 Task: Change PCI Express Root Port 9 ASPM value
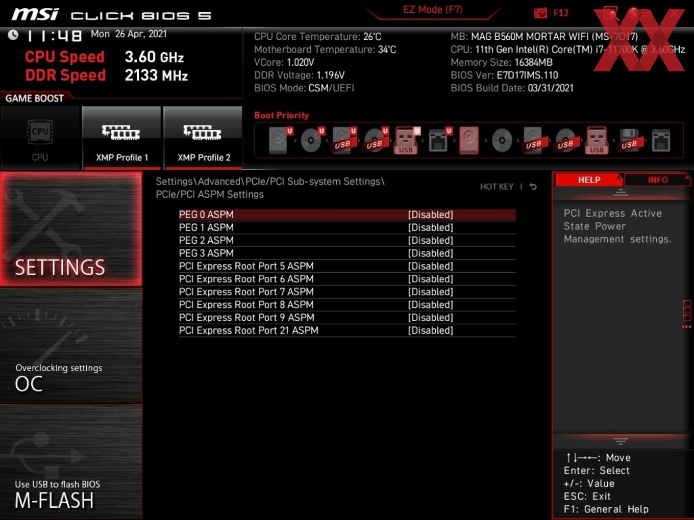pyautogui.click(x=431, y=318)
